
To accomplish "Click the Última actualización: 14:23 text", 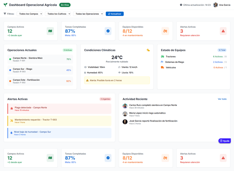I will pyautogui.click(x=197, y=5).
